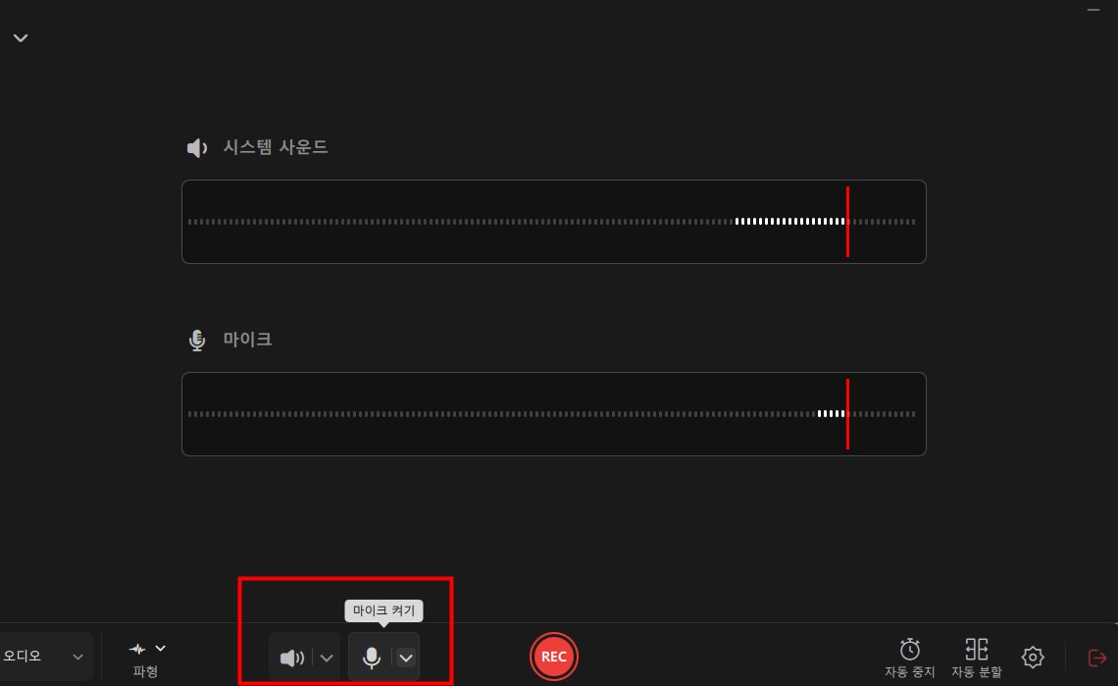1118x686 pixels.
Task: Click the 마이크 microphone header icon
Action: pyautogui.click(x=197, y=341)
